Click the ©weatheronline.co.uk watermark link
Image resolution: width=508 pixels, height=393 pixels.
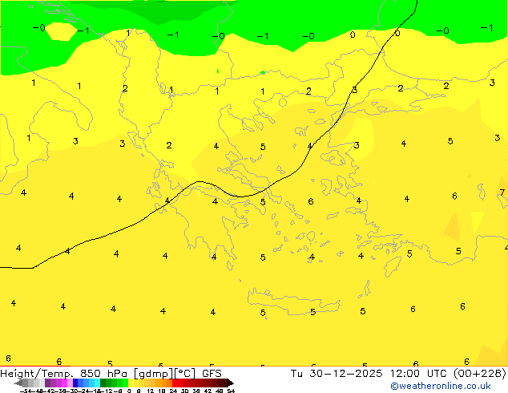click(452, 386)
